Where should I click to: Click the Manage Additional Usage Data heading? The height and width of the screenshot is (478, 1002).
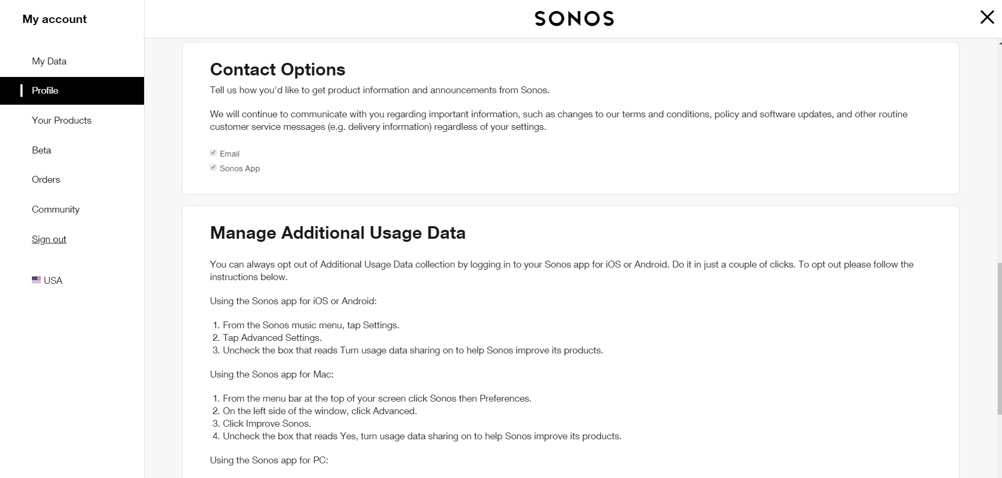(337, 233)
